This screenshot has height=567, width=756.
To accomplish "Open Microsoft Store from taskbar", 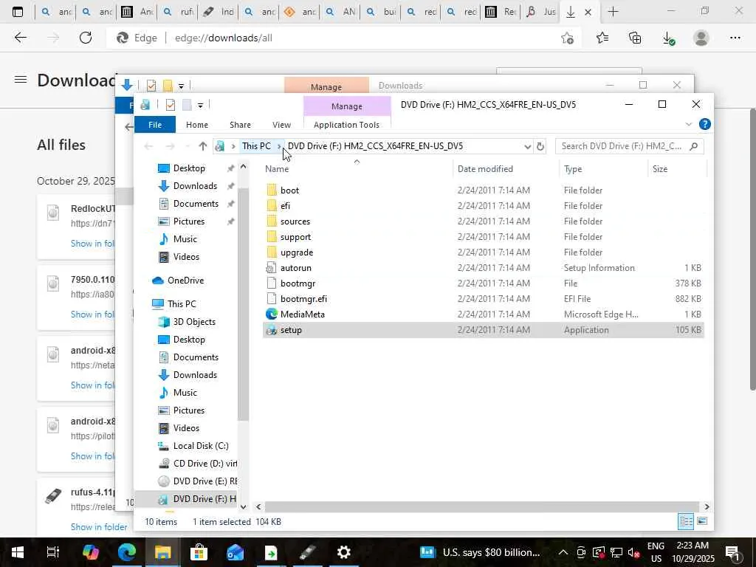I will [x=199, y=552].
